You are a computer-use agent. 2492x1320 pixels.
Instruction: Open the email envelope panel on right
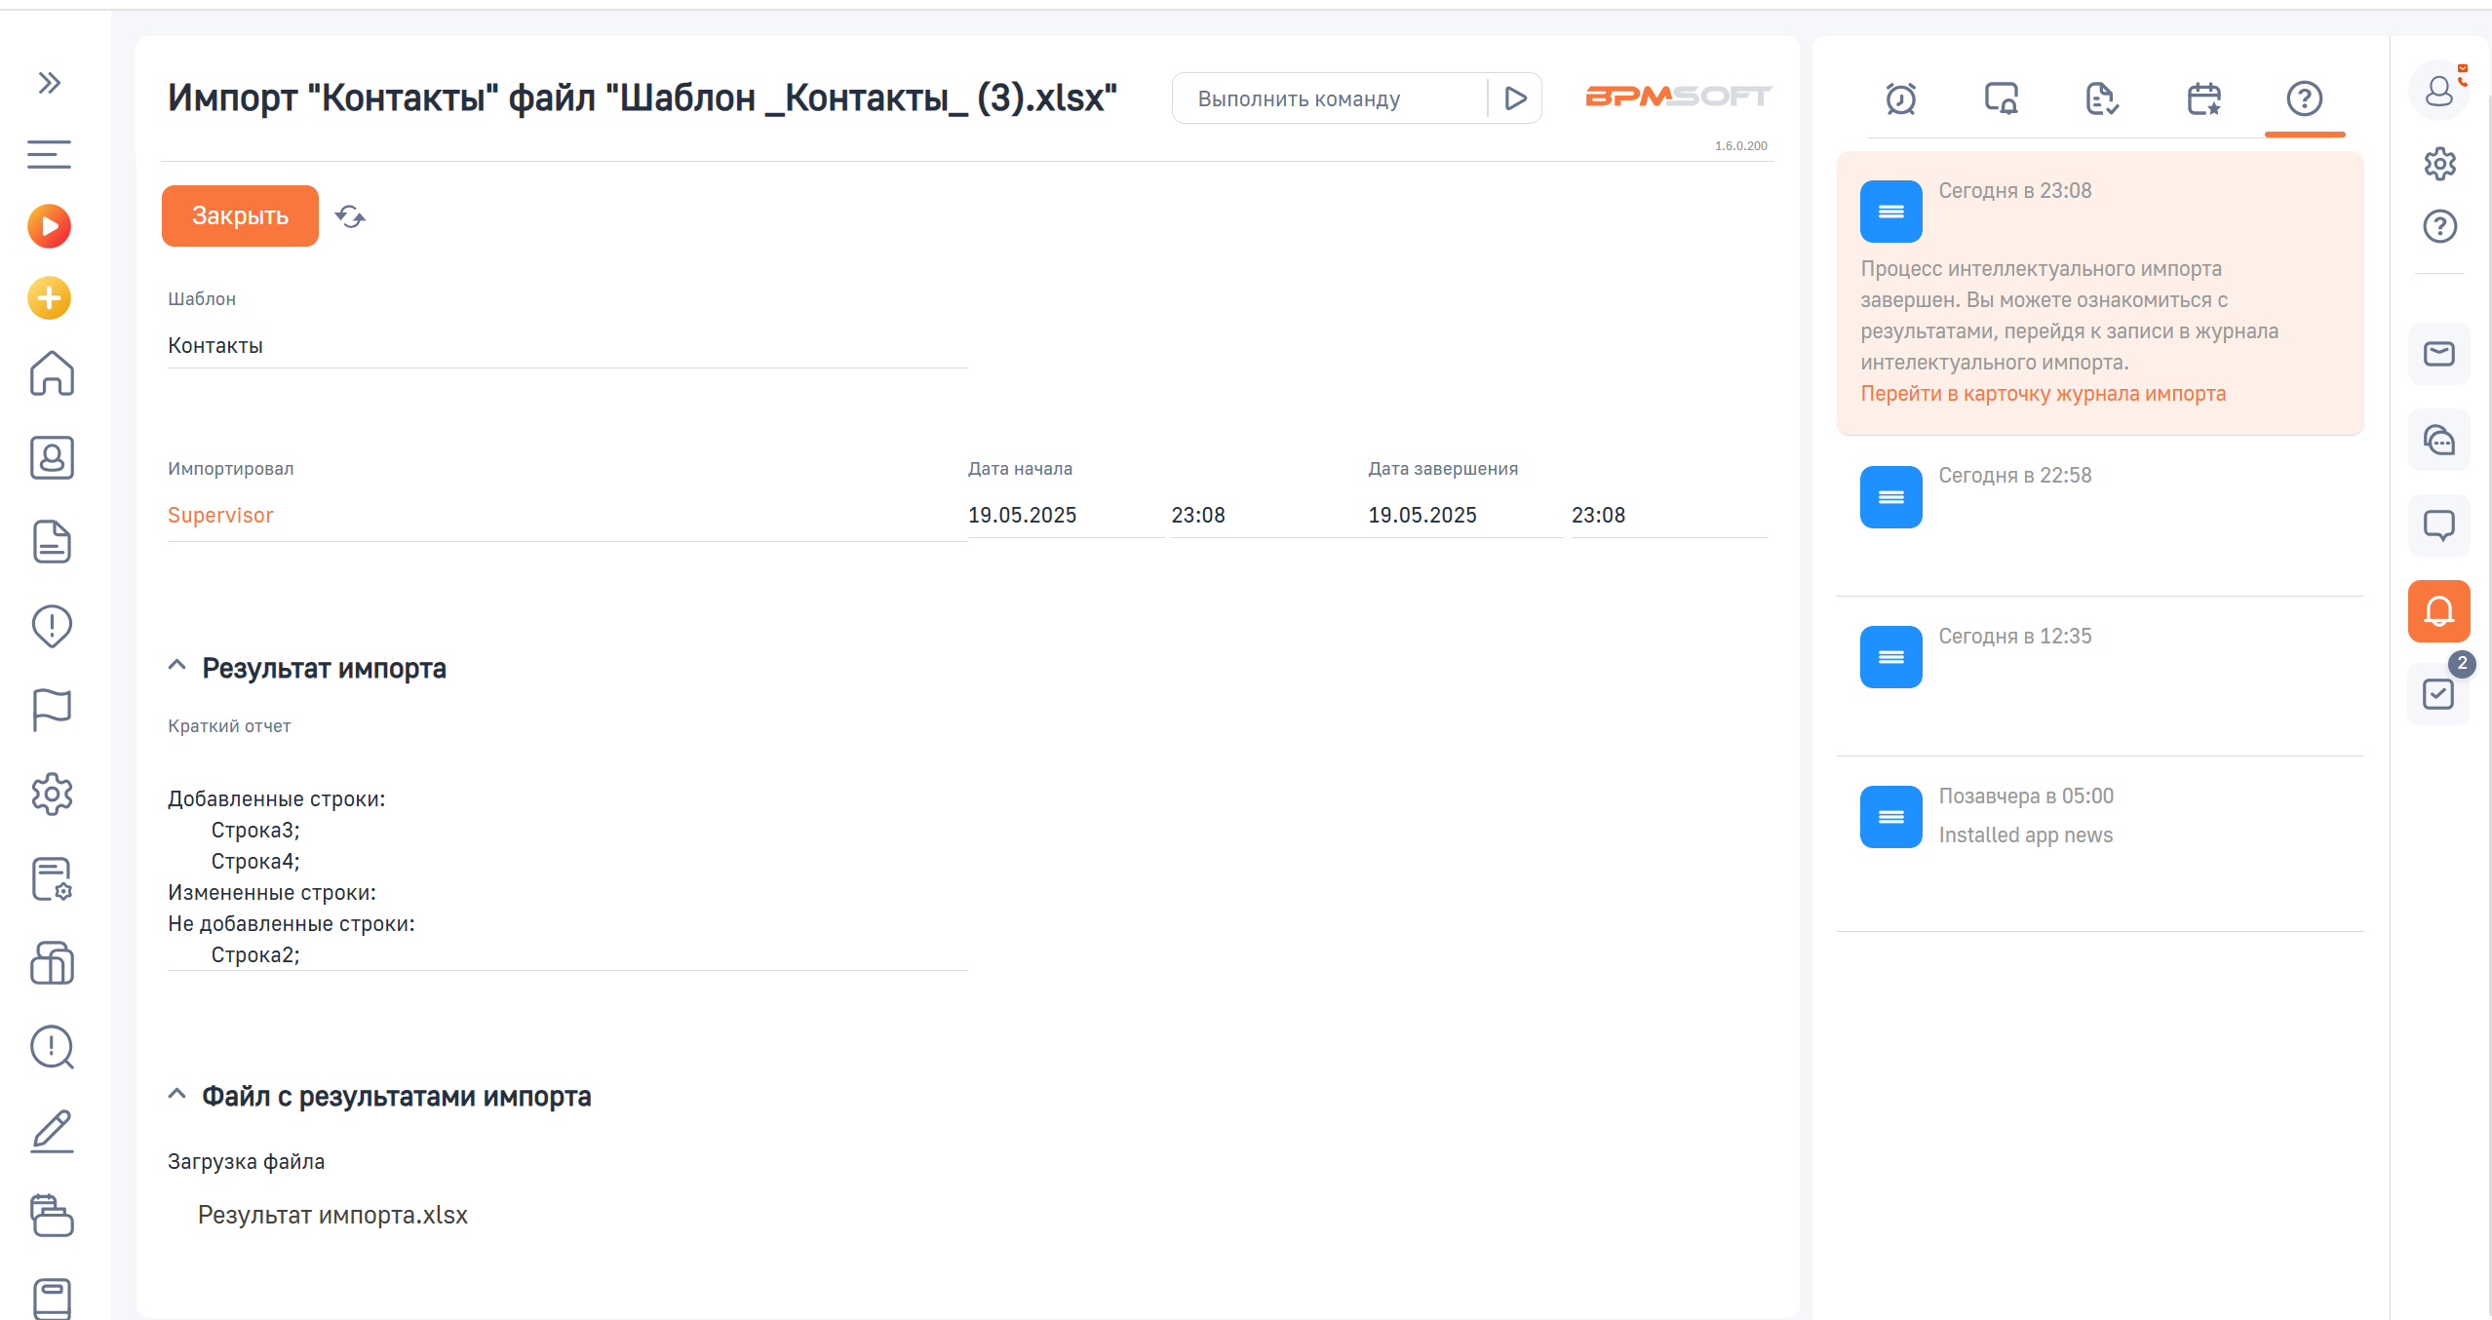click(2438, 354)
